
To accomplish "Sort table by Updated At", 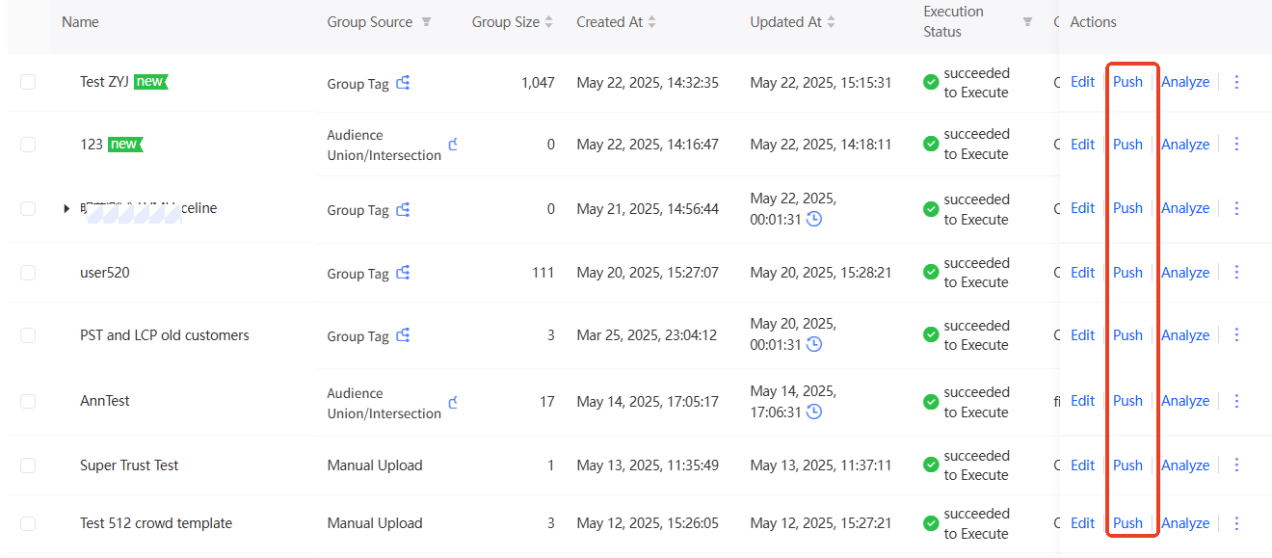I will coord(831,22).
